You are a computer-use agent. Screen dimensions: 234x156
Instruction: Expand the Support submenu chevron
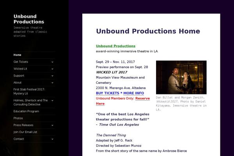coord(52,76)
